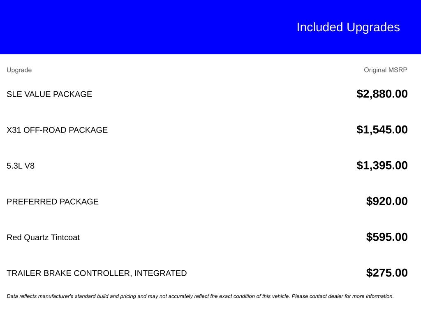This screenshot has width=421, height=316.
Task: Click the empty blue header banner area
Action: tap(123, 27)
